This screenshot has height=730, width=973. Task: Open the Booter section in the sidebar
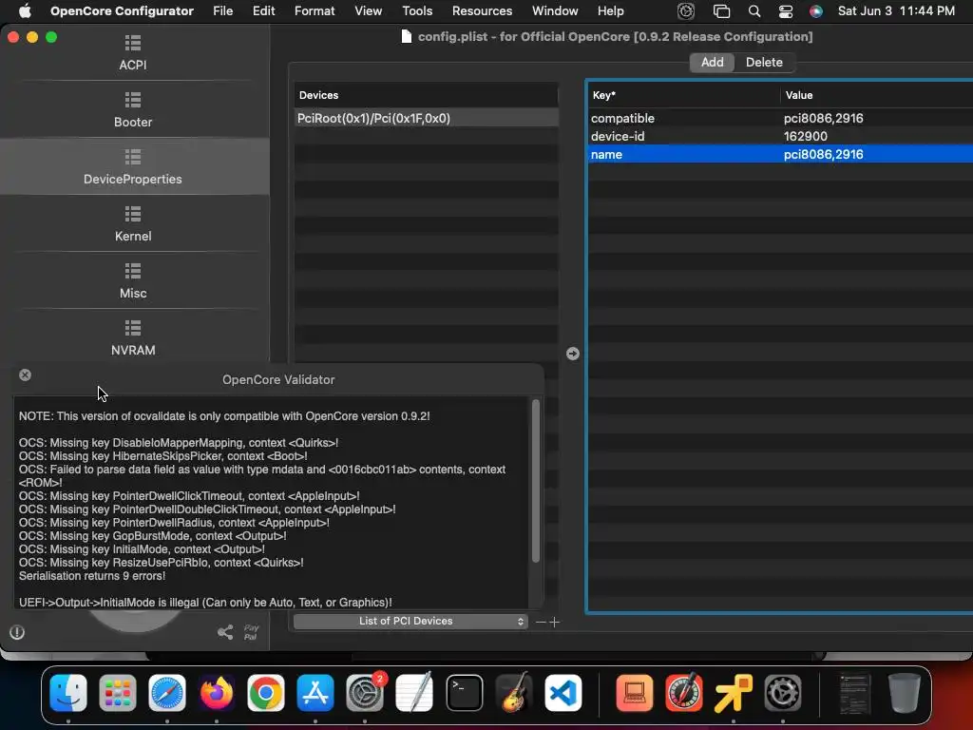pyautogui.click(x=133, y=110)
